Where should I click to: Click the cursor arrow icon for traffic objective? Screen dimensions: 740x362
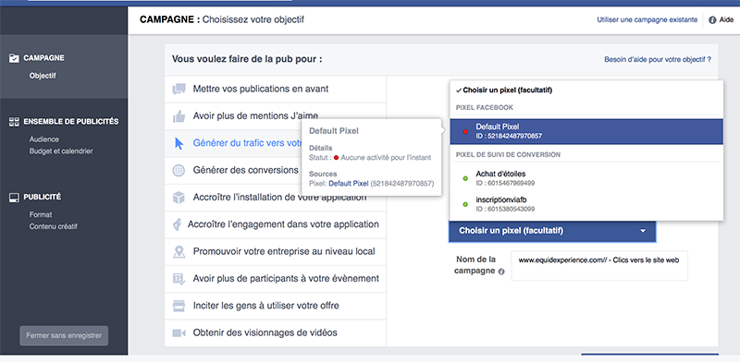[179, 143]
